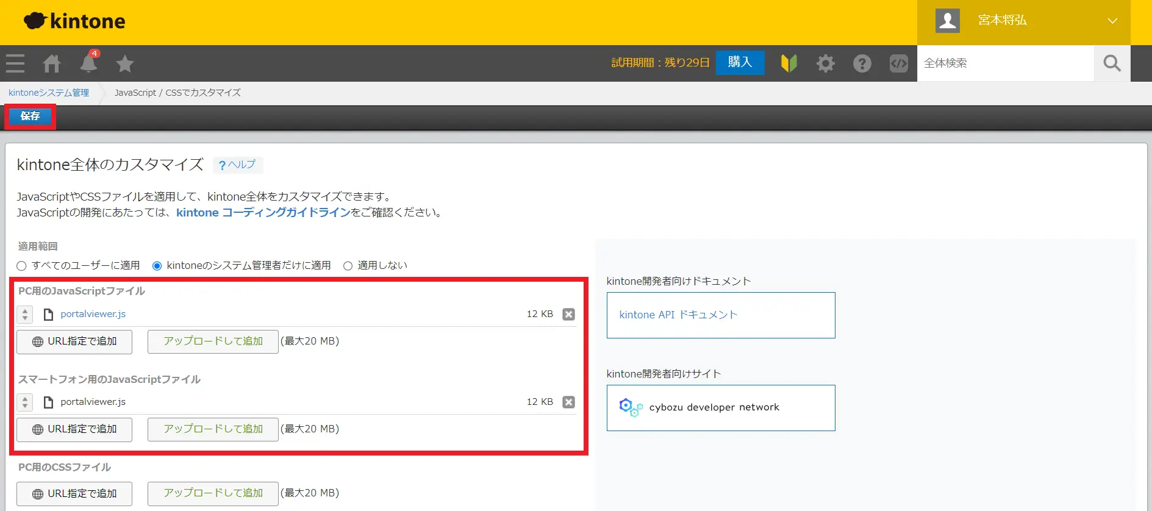The image size is (1152, 511).
Task: Open notifications bell with badge 4
Action: click(x=89, y=62)
